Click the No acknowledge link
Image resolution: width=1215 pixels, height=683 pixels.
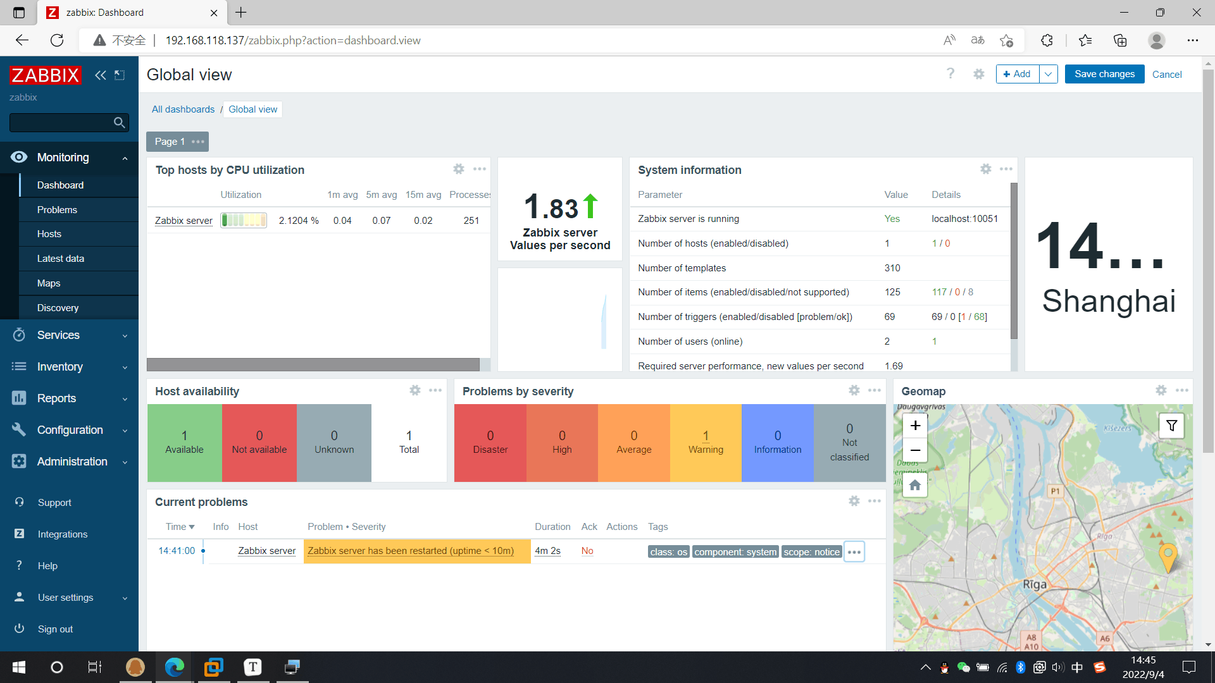coord(587,551)
